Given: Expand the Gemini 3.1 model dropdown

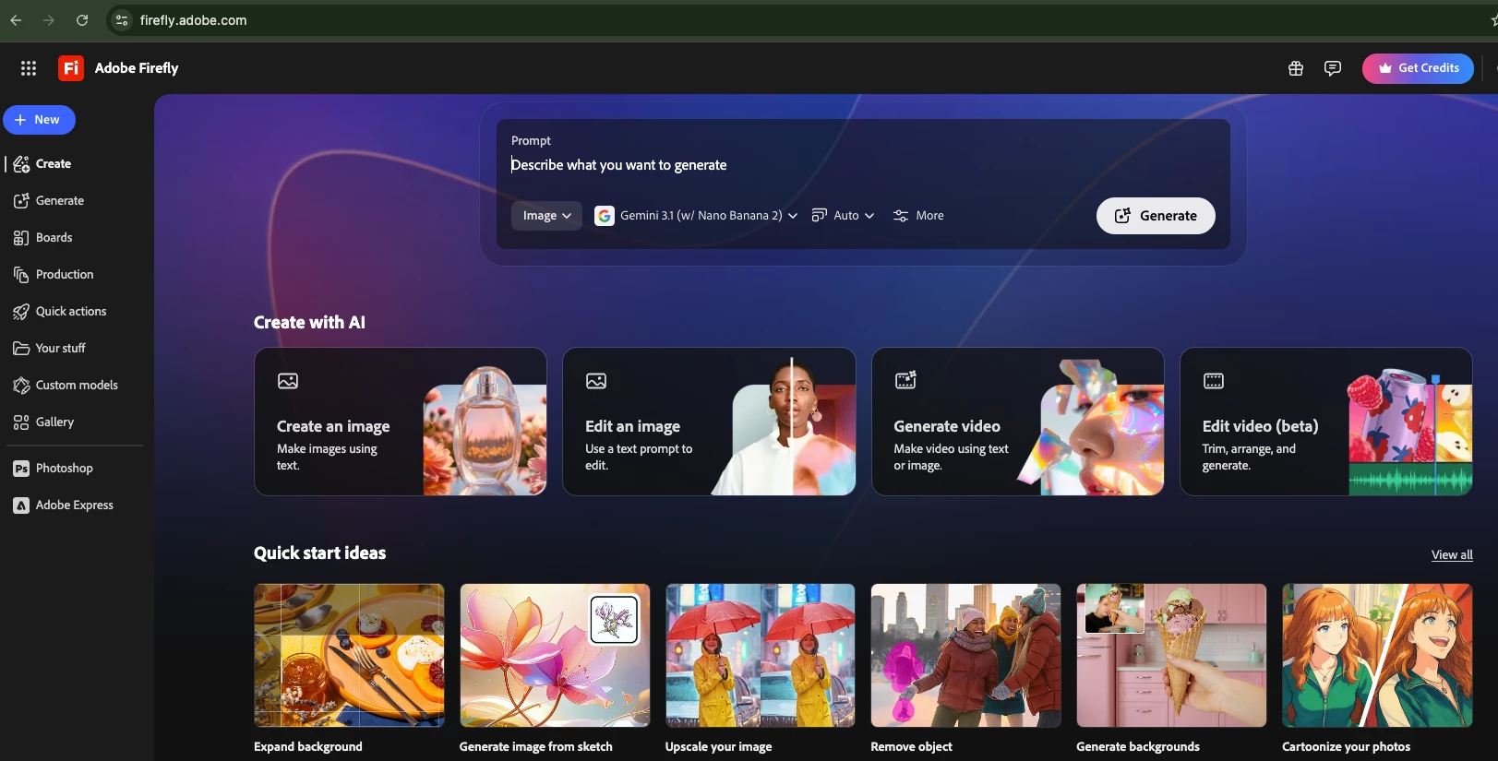Looking at the screenshot, I should click(697, 216).
